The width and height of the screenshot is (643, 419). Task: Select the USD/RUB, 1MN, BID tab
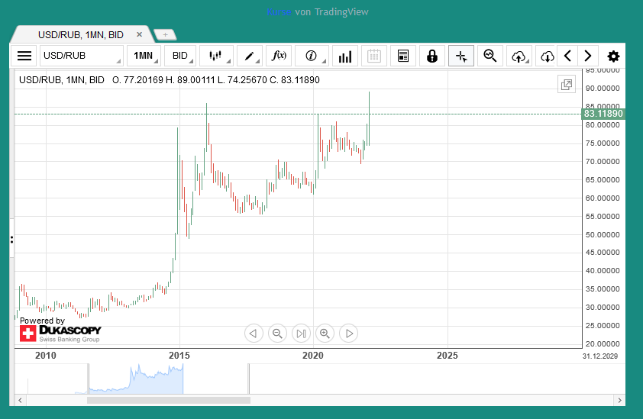(x=81, y=34)
